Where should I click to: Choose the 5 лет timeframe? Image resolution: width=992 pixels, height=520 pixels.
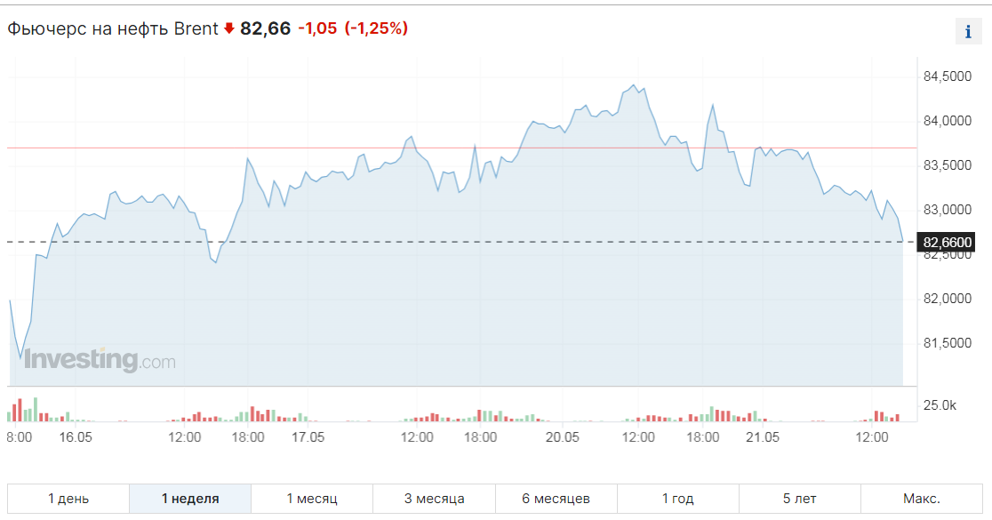[799, 499]
